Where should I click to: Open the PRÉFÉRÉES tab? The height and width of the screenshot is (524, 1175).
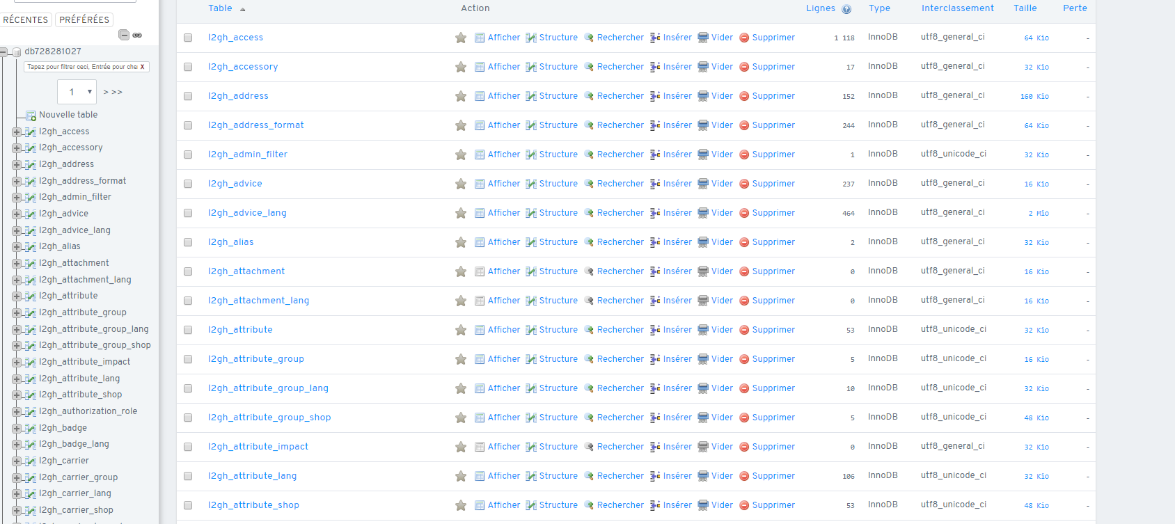(x=84, y=19)
